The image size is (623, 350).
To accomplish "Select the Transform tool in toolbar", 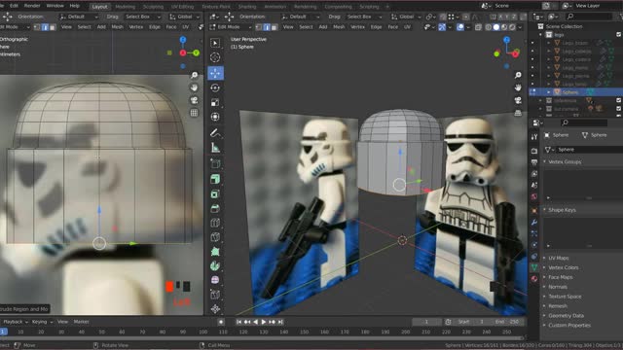I will point(215,117).
